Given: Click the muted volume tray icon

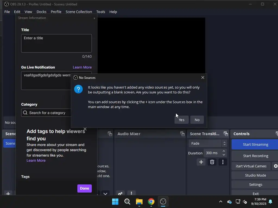Looking at the screenshot, I should tap(245, 201).
